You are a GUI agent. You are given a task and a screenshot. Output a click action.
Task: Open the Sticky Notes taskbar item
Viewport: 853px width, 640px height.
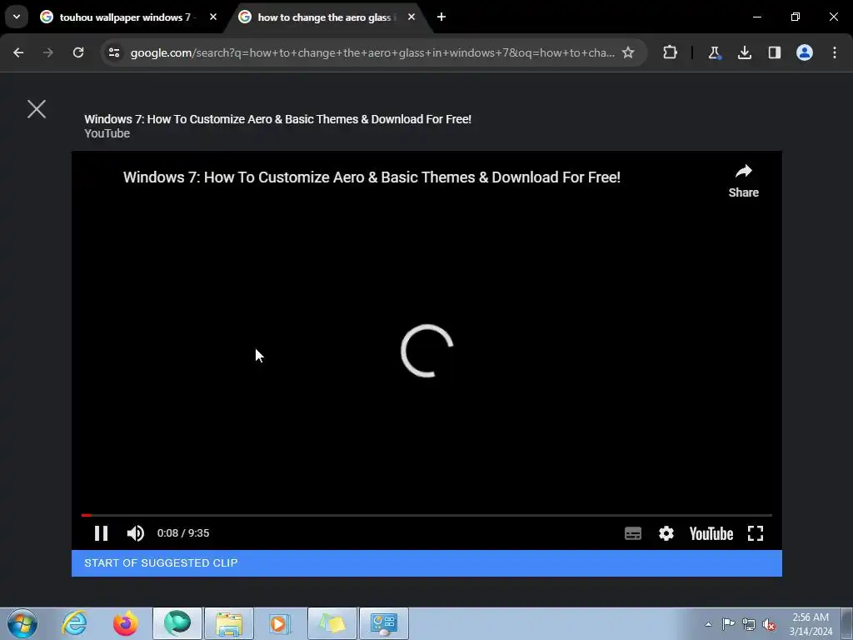(332, 623)
